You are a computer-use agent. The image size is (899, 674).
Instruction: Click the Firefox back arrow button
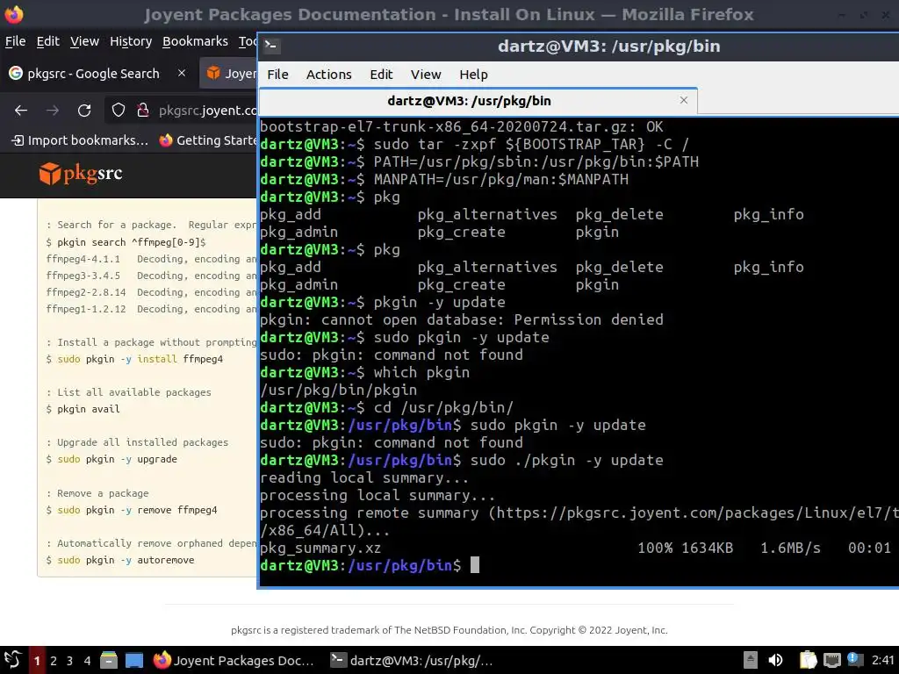coord(21,110)
